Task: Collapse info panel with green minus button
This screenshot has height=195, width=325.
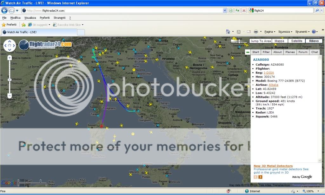Action: (248, 52)
